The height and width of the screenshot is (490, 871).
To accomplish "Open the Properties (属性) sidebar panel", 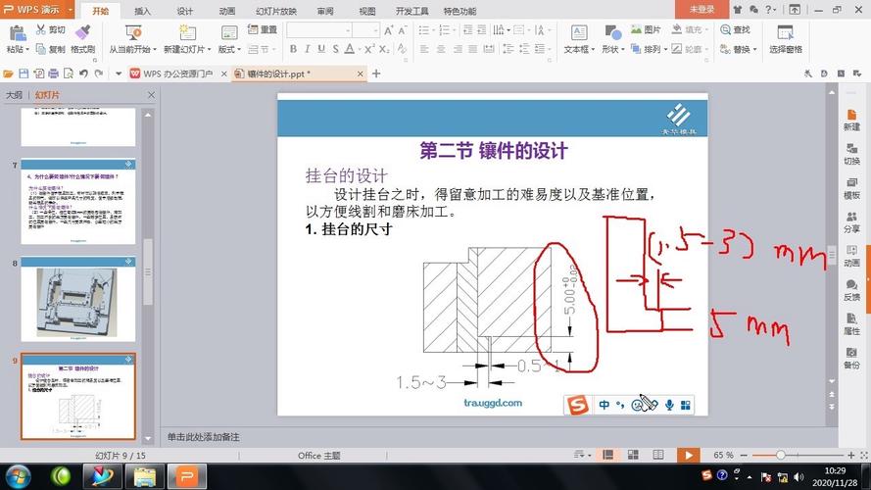I will [x=851, y=324].
